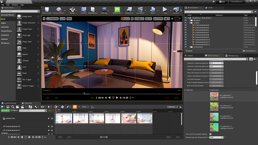Open Perspective viewport type dropdown
258x145 pixels.
tap(52, 19)
